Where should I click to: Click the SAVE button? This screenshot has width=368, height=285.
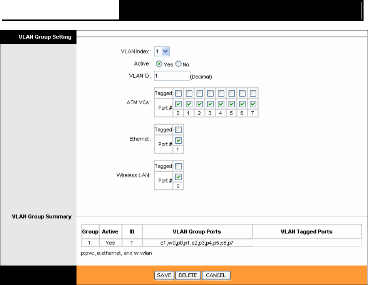[x=164, y=275]
